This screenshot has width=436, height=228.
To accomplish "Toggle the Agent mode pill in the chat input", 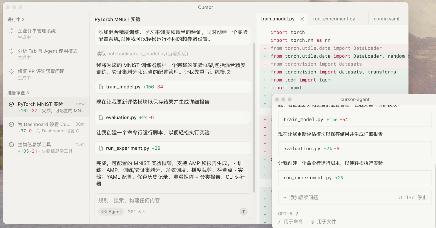I will [111, 212].
